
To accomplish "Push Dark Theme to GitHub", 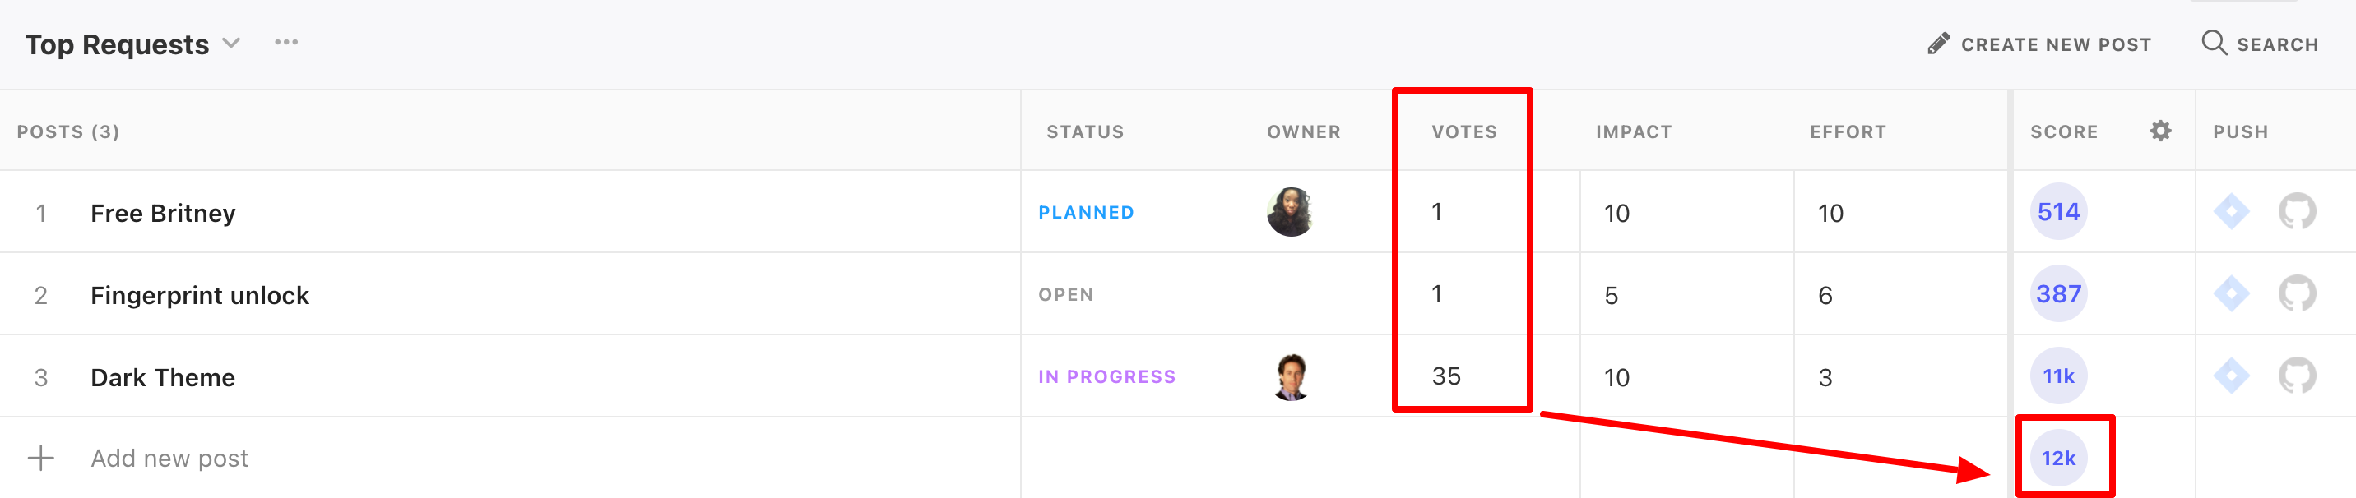I will tap(2297, 376).
